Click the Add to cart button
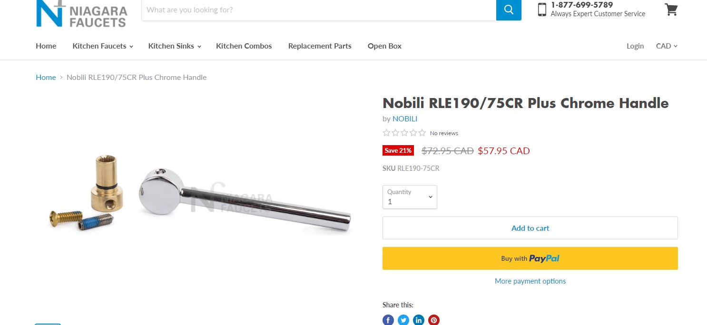This screenshot has height=325, width=707. (x=530, y=228)
